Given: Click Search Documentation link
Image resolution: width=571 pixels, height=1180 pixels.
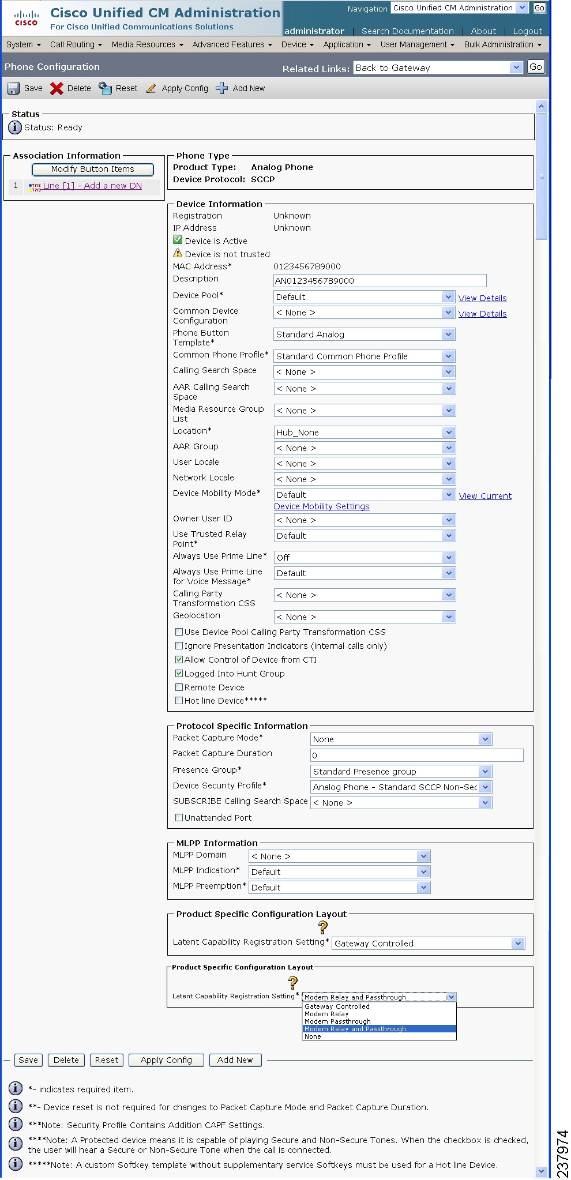Looking at the screenshot, I should click(408, 31).
